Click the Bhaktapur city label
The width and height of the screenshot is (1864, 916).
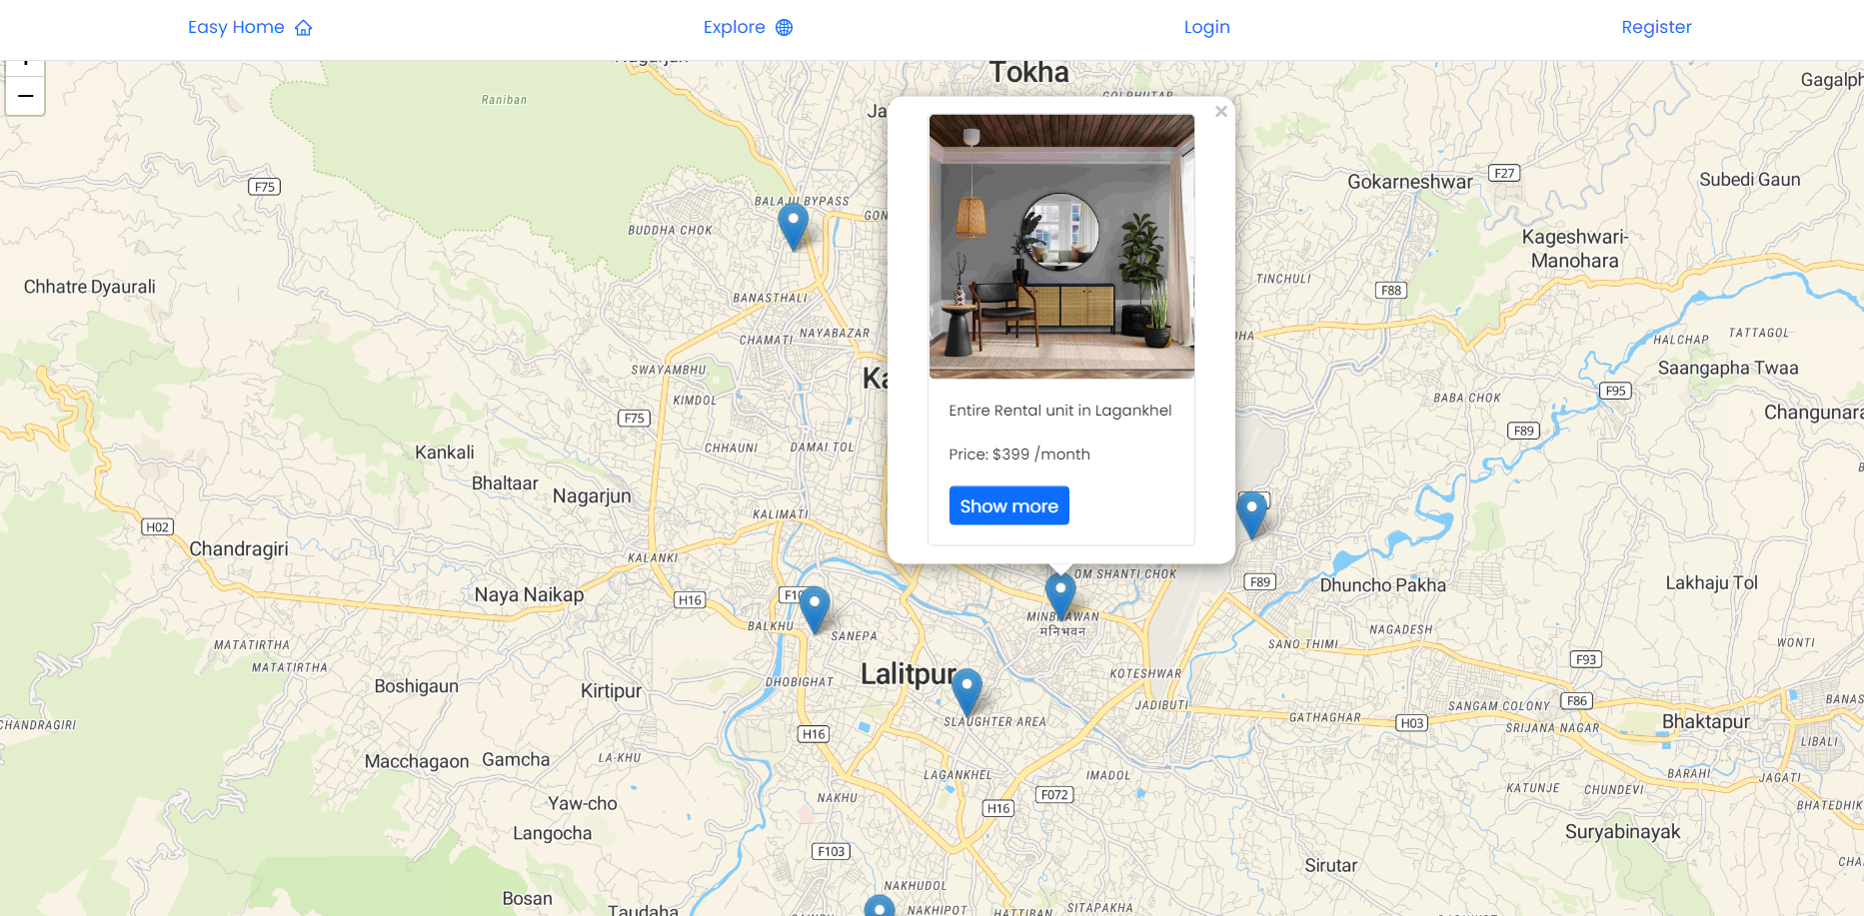(1705, 721)
